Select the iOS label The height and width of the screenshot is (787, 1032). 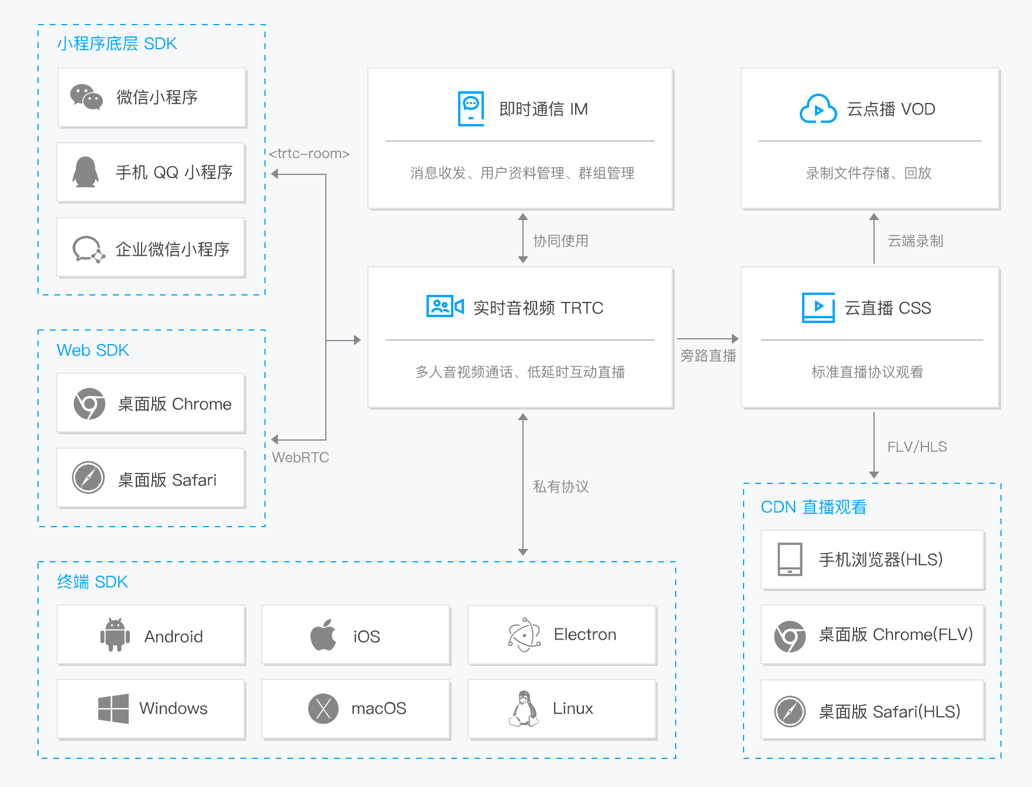(366, 636)
